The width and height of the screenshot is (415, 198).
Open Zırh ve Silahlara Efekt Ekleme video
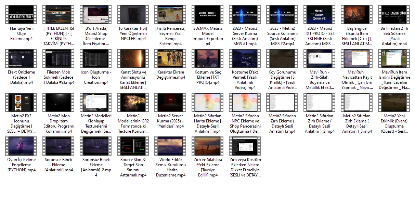point(208,146)
